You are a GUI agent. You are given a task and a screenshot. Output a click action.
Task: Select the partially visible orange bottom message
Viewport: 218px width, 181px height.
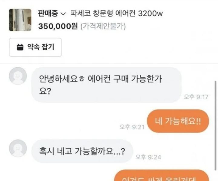(x=162, y=175)
